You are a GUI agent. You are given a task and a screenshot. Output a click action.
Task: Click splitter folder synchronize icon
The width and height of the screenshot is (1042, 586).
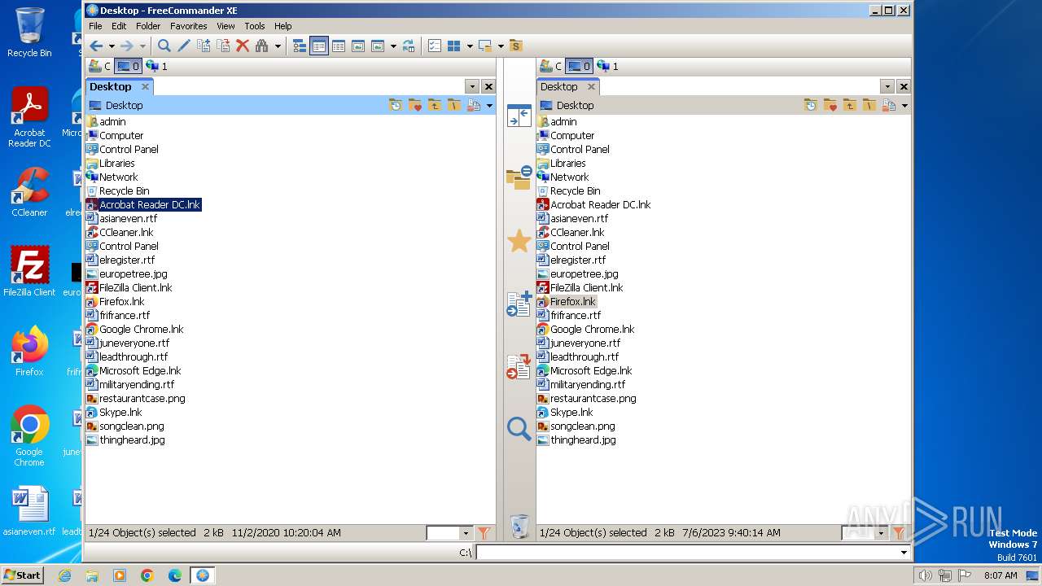(519, 177)
